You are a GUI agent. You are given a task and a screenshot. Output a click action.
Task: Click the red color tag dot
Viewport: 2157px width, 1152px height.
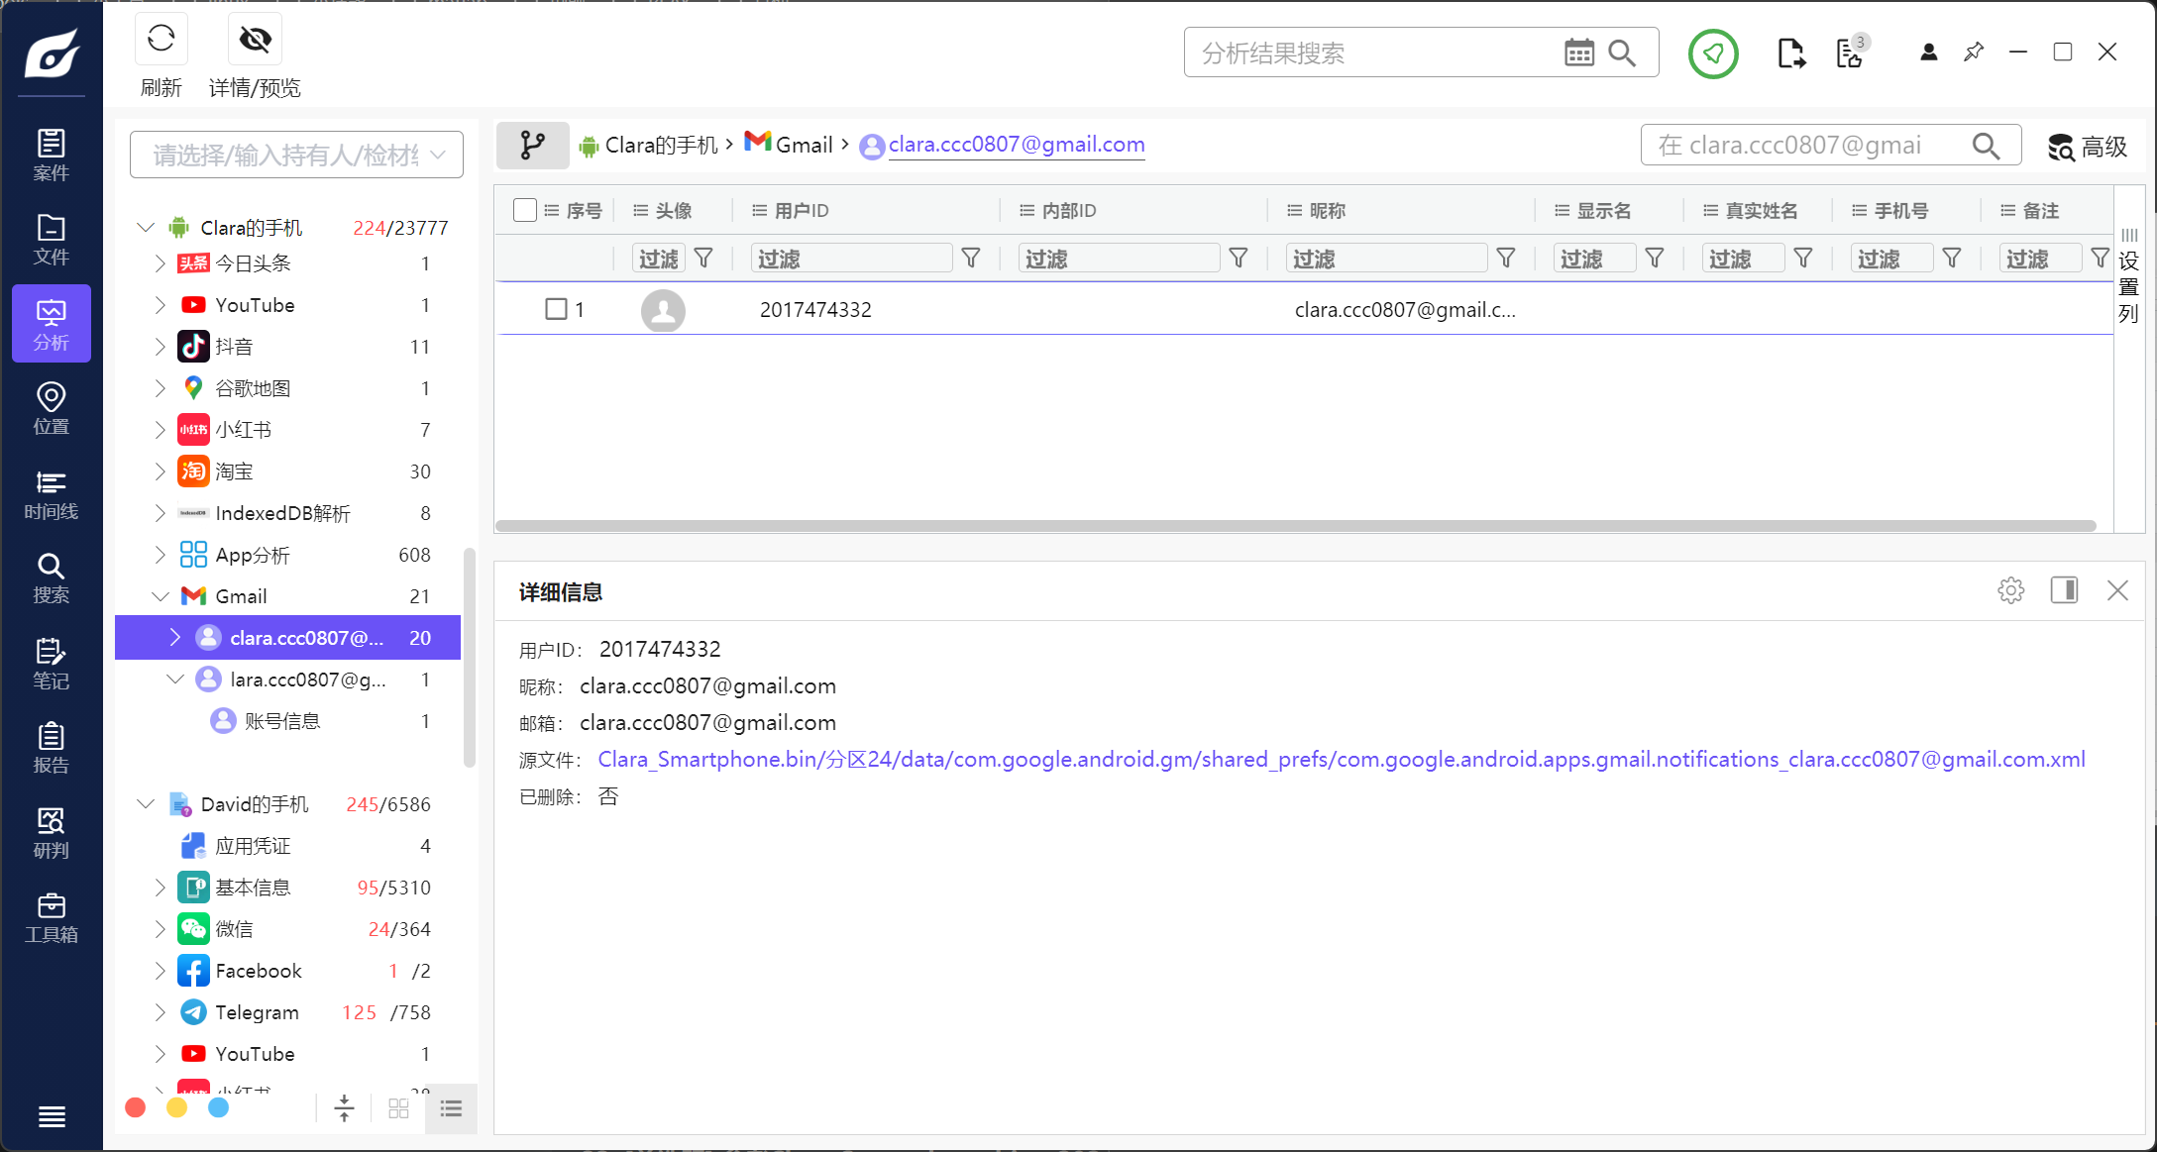136,1107
